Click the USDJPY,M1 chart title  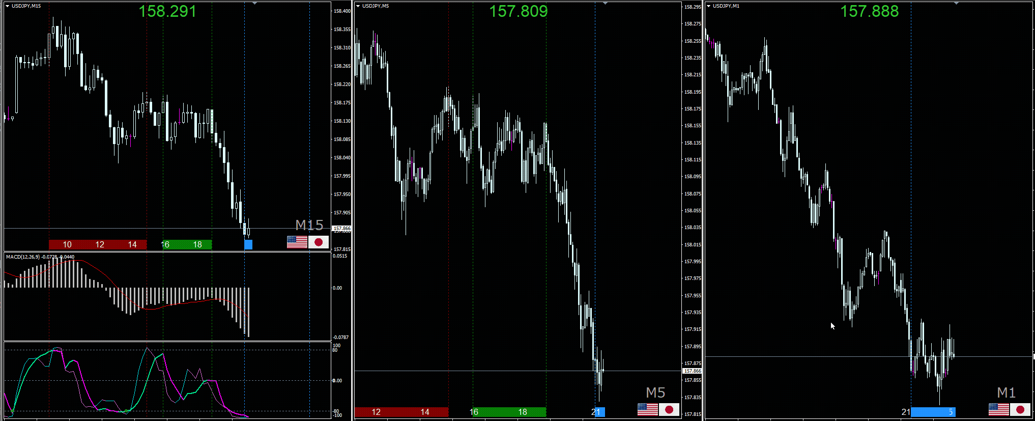(x=726, y=6)
